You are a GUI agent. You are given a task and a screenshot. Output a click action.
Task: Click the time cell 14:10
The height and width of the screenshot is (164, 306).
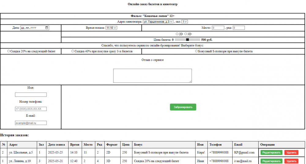[x=75, y=152]
